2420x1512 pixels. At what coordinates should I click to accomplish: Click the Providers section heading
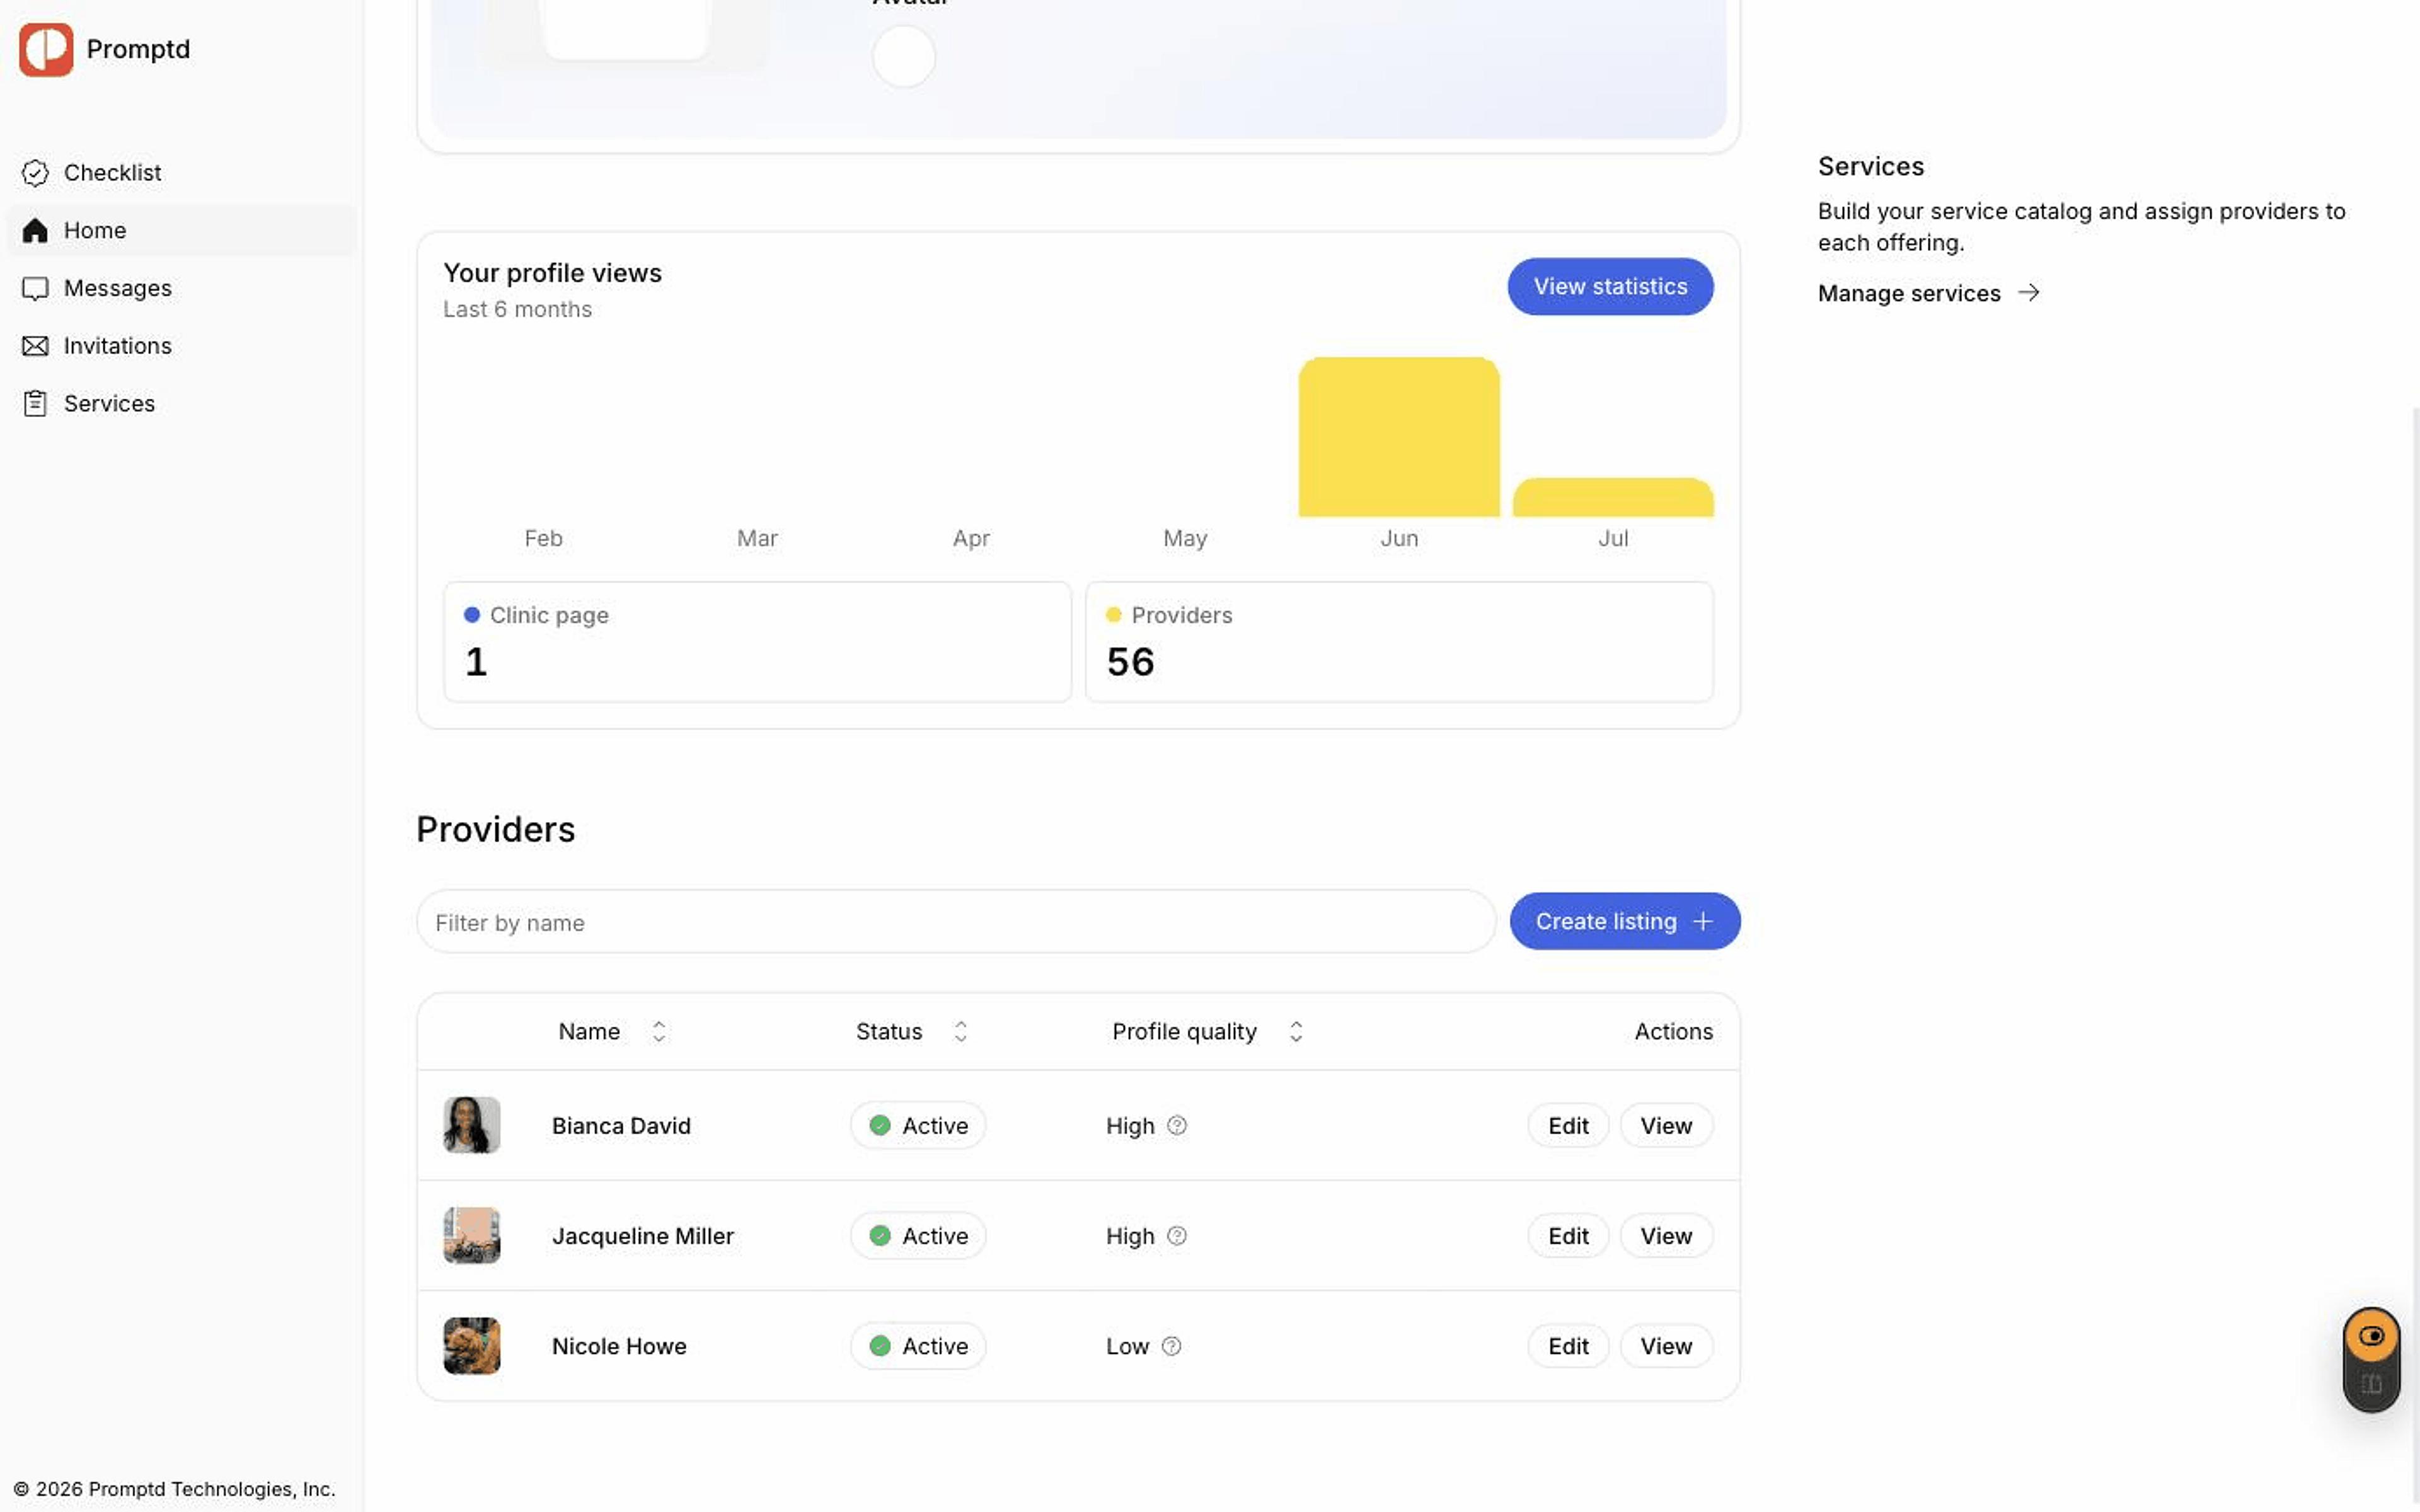pyautogui.click(x=495, y=829)
